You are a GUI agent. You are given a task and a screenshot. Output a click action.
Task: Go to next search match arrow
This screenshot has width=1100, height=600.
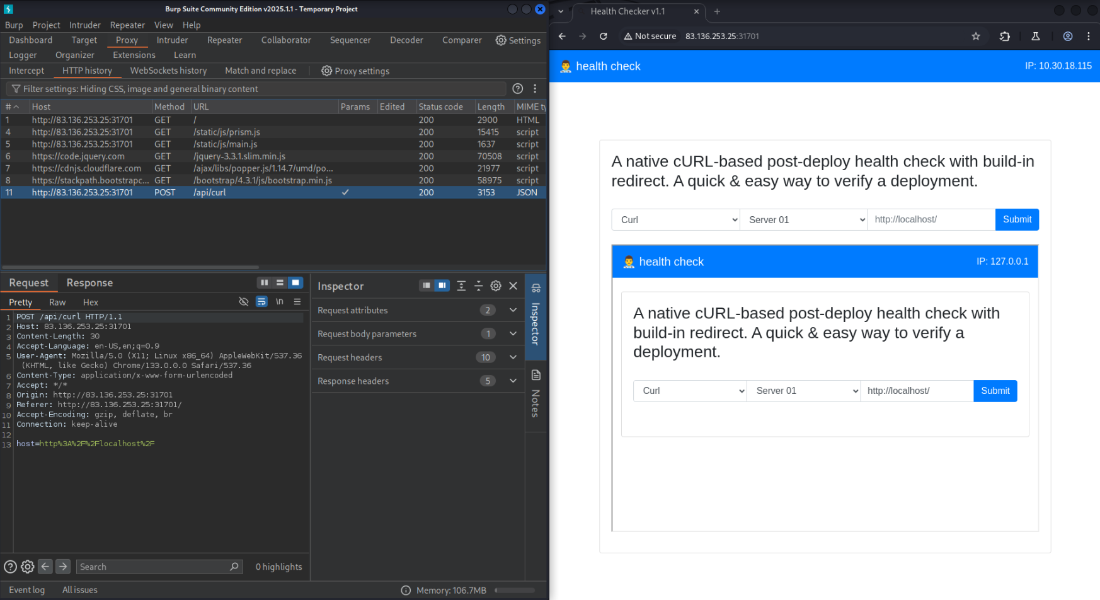[x=63, y=567]
